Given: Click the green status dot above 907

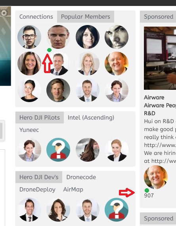Looking at the screenshot, I should click(147, 190).
